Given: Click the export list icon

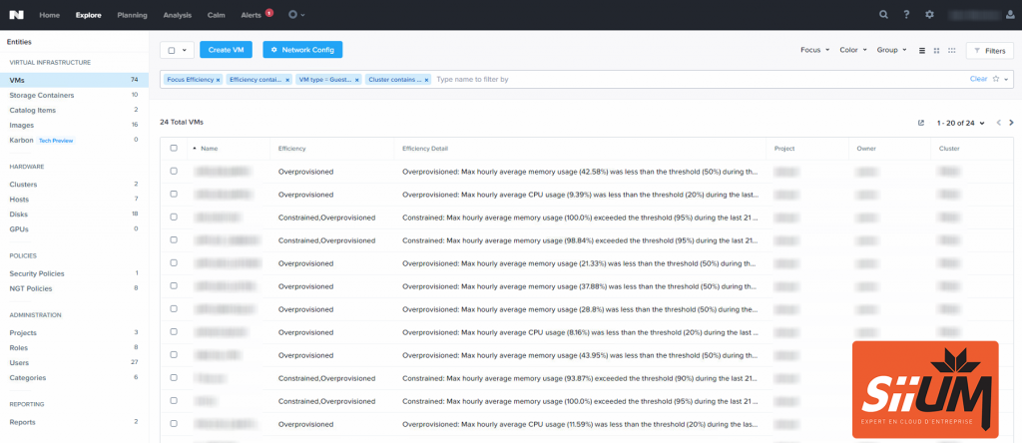Looking at the screenshot, I should 921,123.
